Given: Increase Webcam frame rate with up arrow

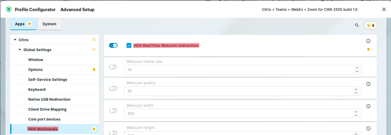Looking at the screenshot, I should pyautogui.click(x=357, y=68).
